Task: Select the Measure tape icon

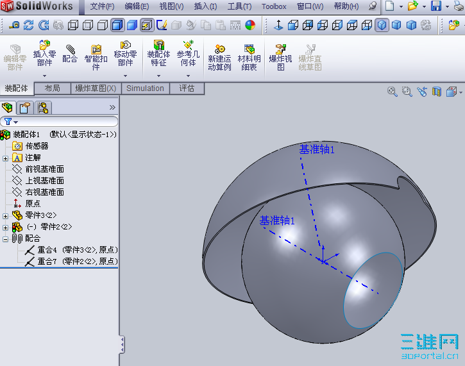Action: (14, 25)
